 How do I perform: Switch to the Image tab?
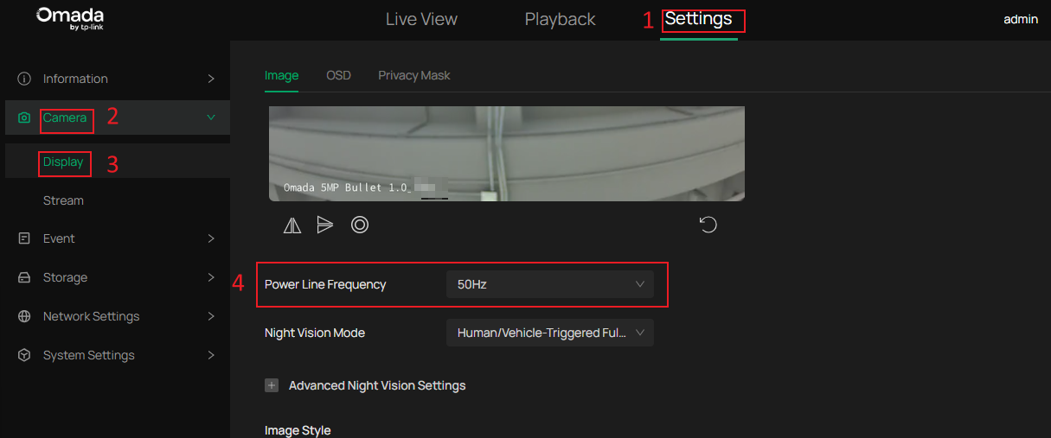(x=281, y=75)
